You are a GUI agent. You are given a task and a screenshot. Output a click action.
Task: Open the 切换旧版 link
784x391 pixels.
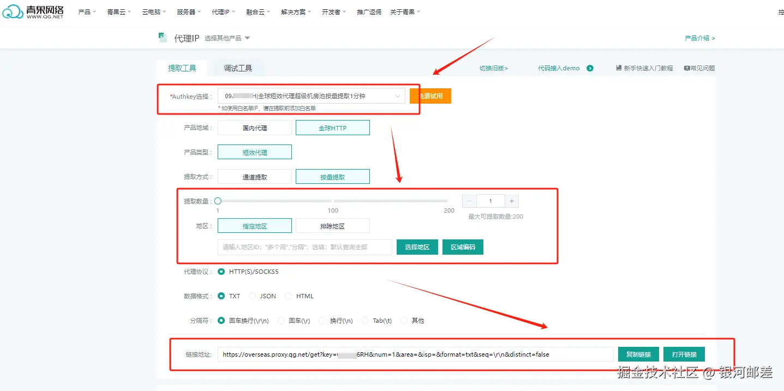[494, 68]
